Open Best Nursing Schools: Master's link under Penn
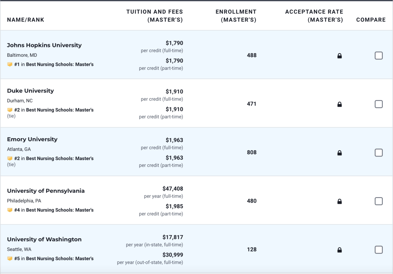 [60, 210]
